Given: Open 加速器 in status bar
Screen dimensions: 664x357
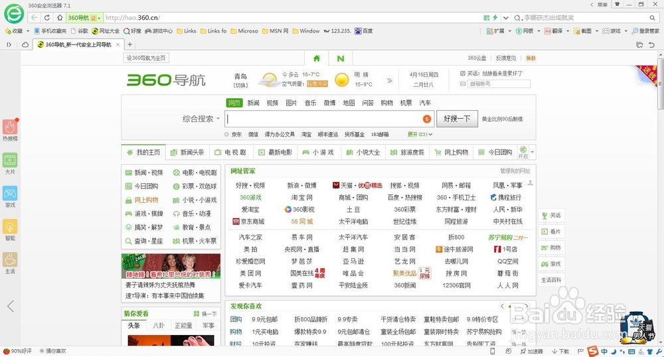Looking at the screenshot, I should [x=531, y=351].
